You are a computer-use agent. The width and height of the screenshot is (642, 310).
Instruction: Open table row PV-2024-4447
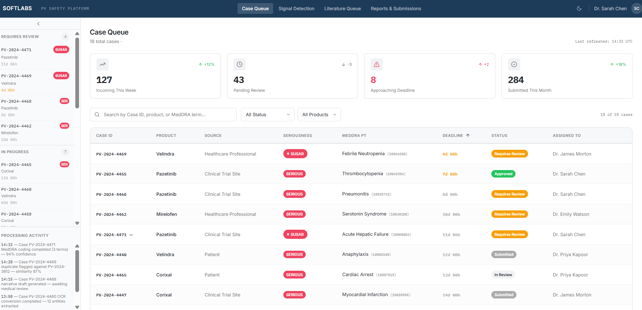coord(361,295)
